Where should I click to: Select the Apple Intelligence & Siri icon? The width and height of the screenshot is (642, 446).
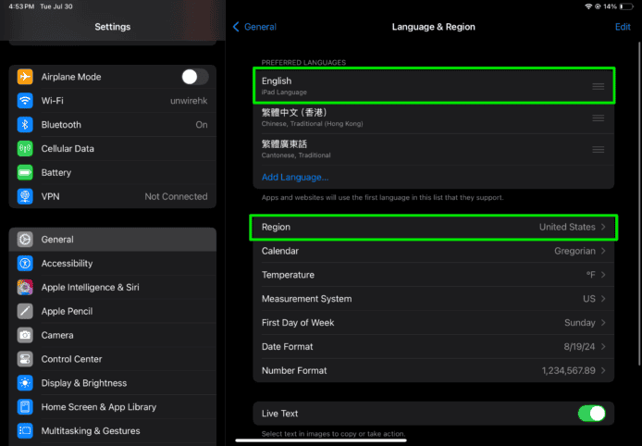pyautogui.click(x=25, y=288)
